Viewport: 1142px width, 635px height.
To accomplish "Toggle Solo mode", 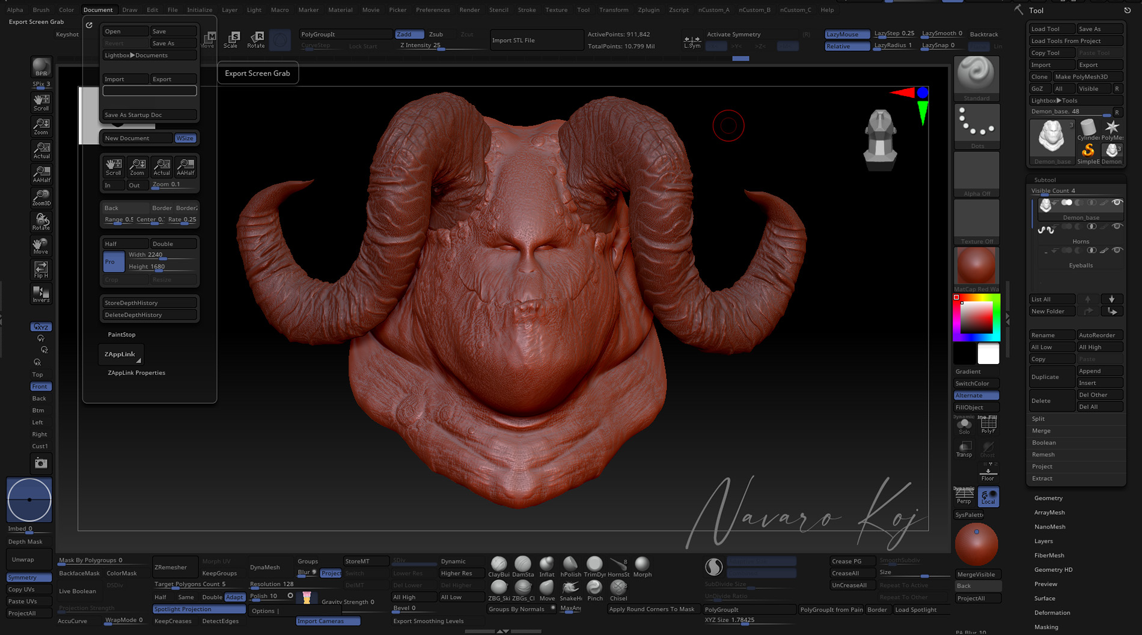I will coord(964,425).
